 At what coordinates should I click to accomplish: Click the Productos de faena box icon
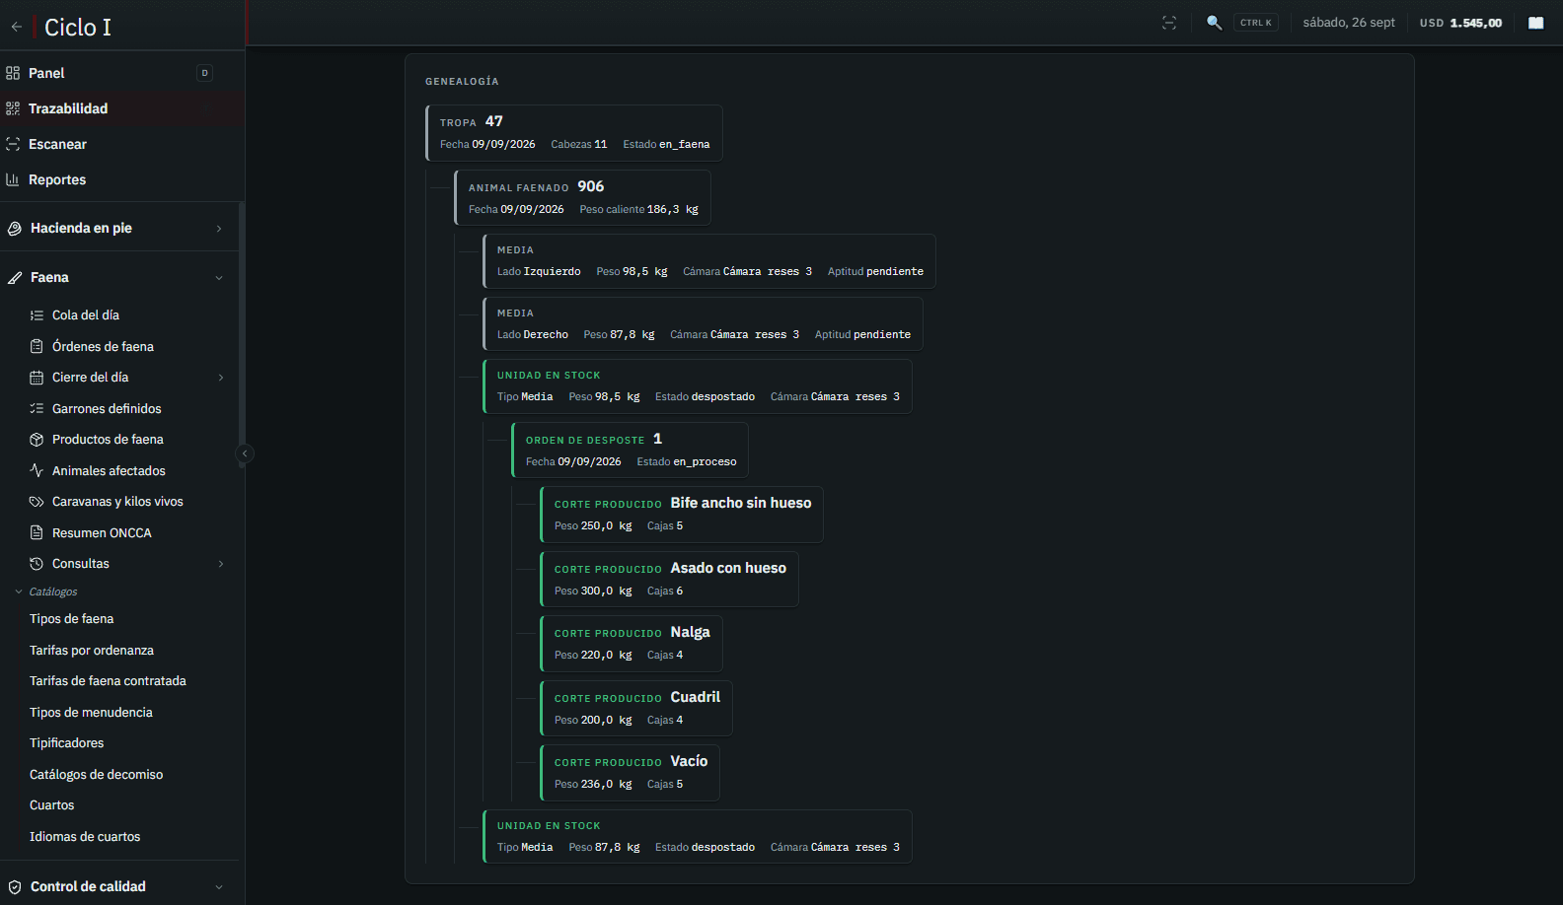pyautogui.click(x=37, y=440)
